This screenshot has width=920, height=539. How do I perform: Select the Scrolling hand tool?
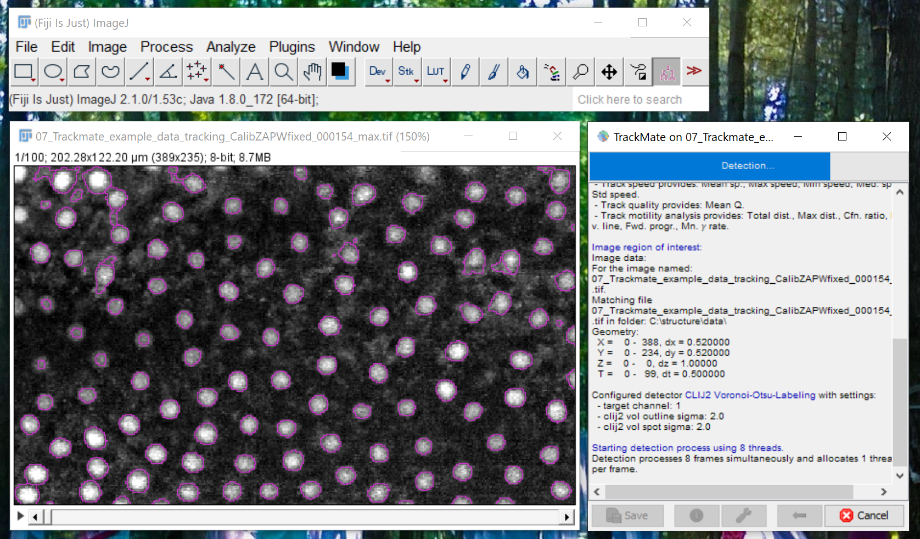pos(312,72)
